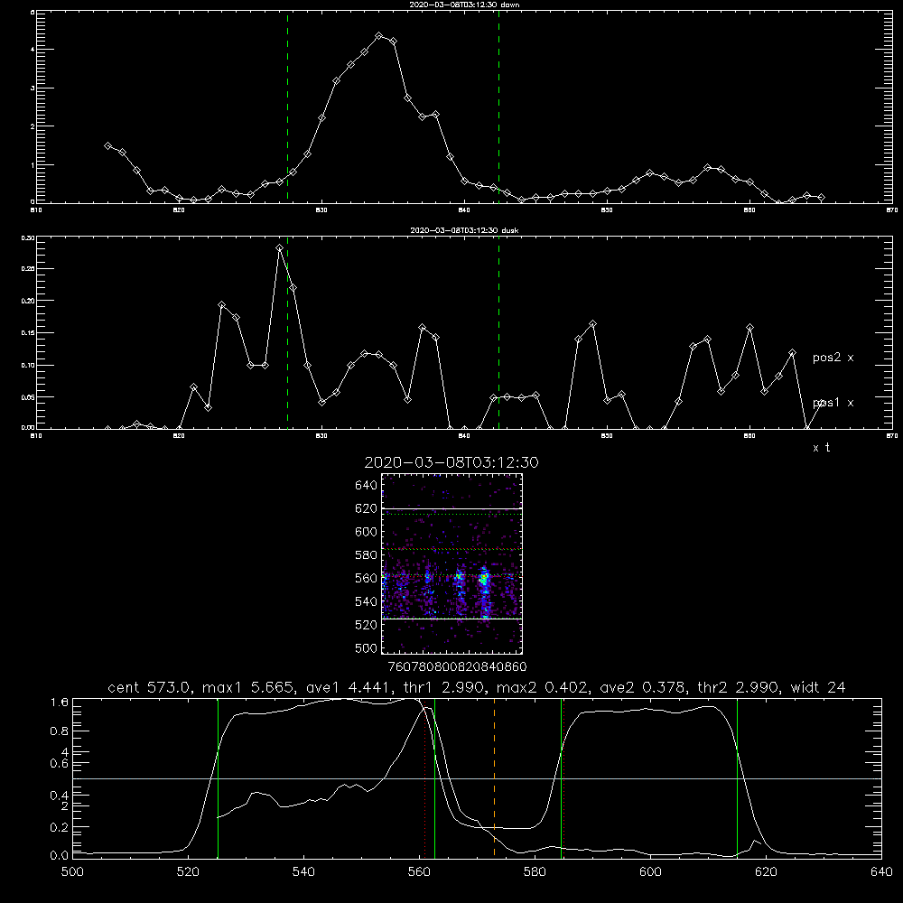The height and width of the screenshot is (903, 903).
Task: Click the '760780800820840860' axis labels under spectrogram
Action: pos(457,666)
